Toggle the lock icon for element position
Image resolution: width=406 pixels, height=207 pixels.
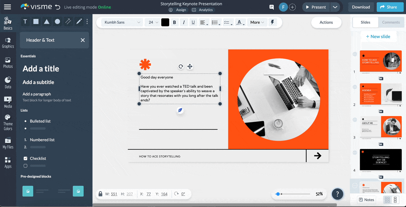(100, 194)
